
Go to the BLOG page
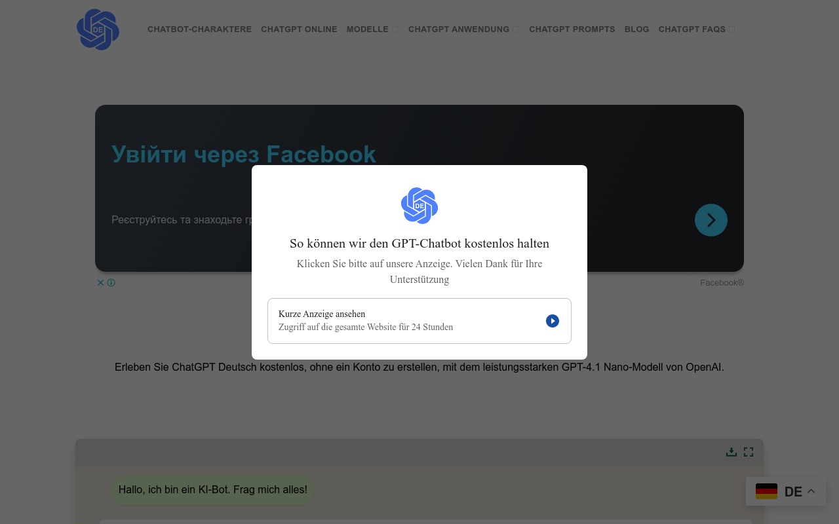coord(636,29)
